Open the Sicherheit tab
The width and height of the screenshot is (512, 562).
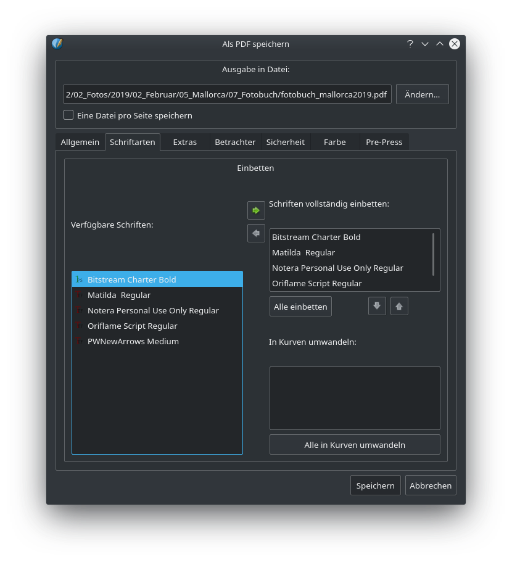[285, 142]
